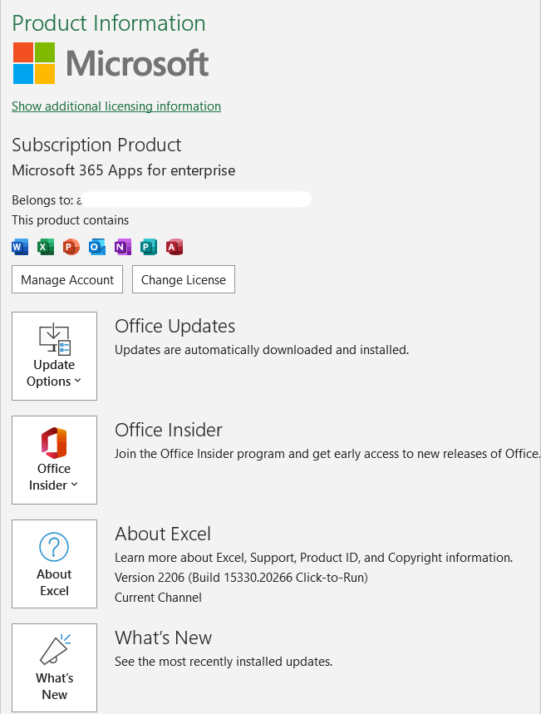Click 'This product contains' text
The width and height of the screenshot is (541, 714).
coord(70,220)
